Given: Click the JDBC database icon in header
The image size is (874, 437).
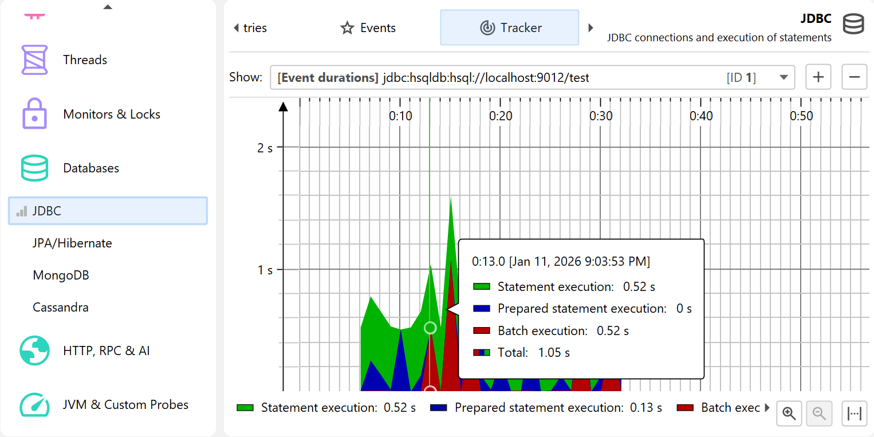Looking at the screenshot, I should [x=853, y=25].
